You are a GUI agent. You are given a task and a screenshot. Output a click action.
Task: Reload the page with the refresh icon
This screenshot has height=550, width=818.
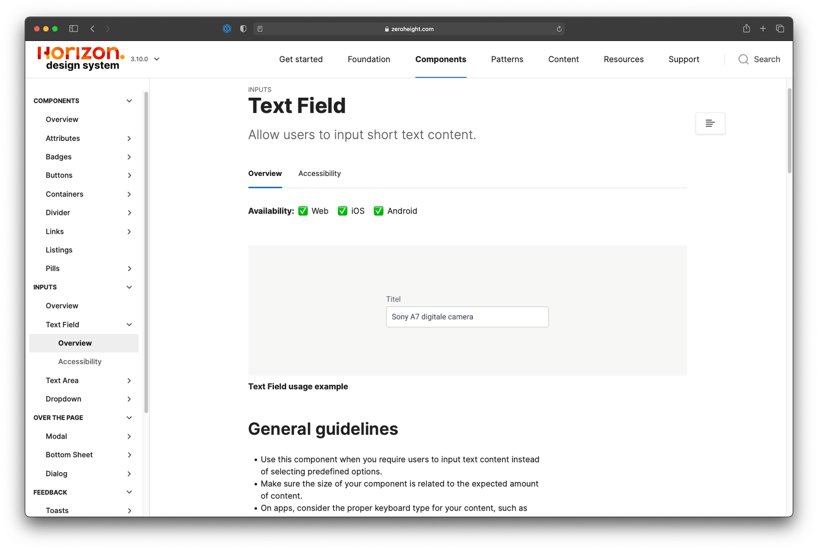pos(559,29)
